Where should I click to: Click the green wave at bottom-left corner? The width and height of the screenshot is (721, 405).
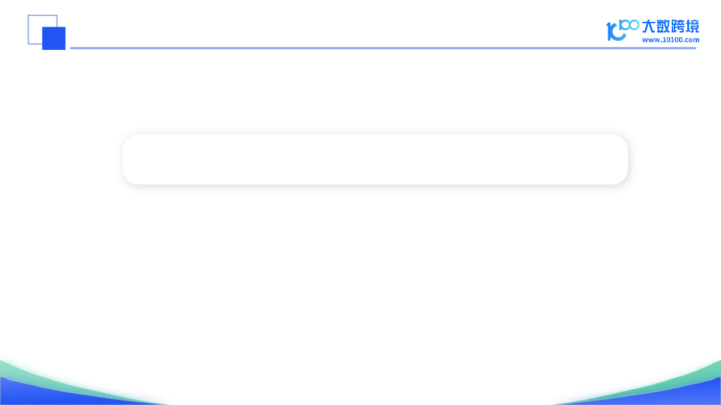[x=28, y=370]
